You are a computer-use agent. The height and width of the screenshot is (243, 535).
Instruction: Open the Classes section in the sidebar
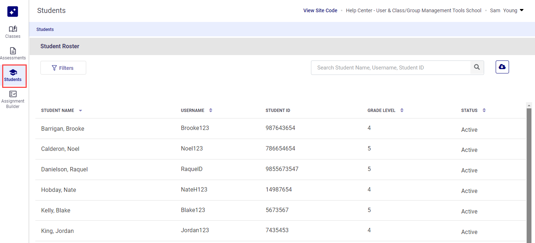click(x=13, y=32)
